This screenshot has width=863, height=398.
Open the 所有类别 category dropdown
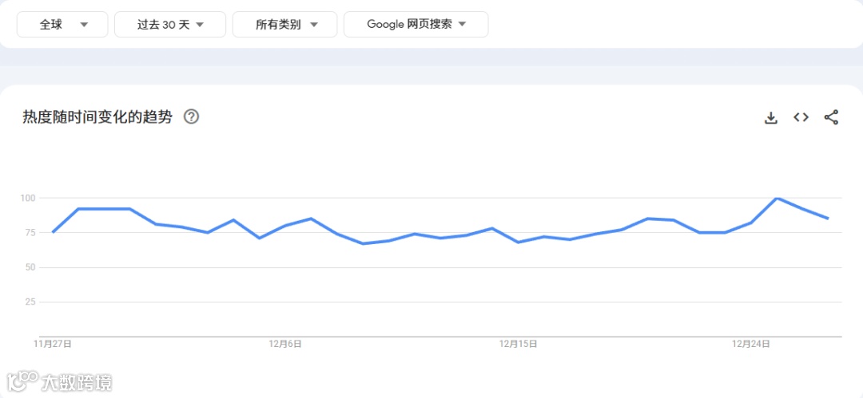285,25
